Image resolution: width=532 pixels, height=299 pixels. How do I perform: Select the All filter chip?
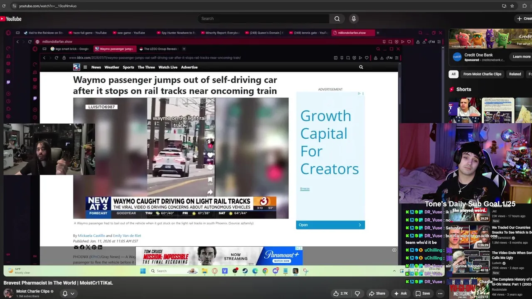click(x=453, y=74)
